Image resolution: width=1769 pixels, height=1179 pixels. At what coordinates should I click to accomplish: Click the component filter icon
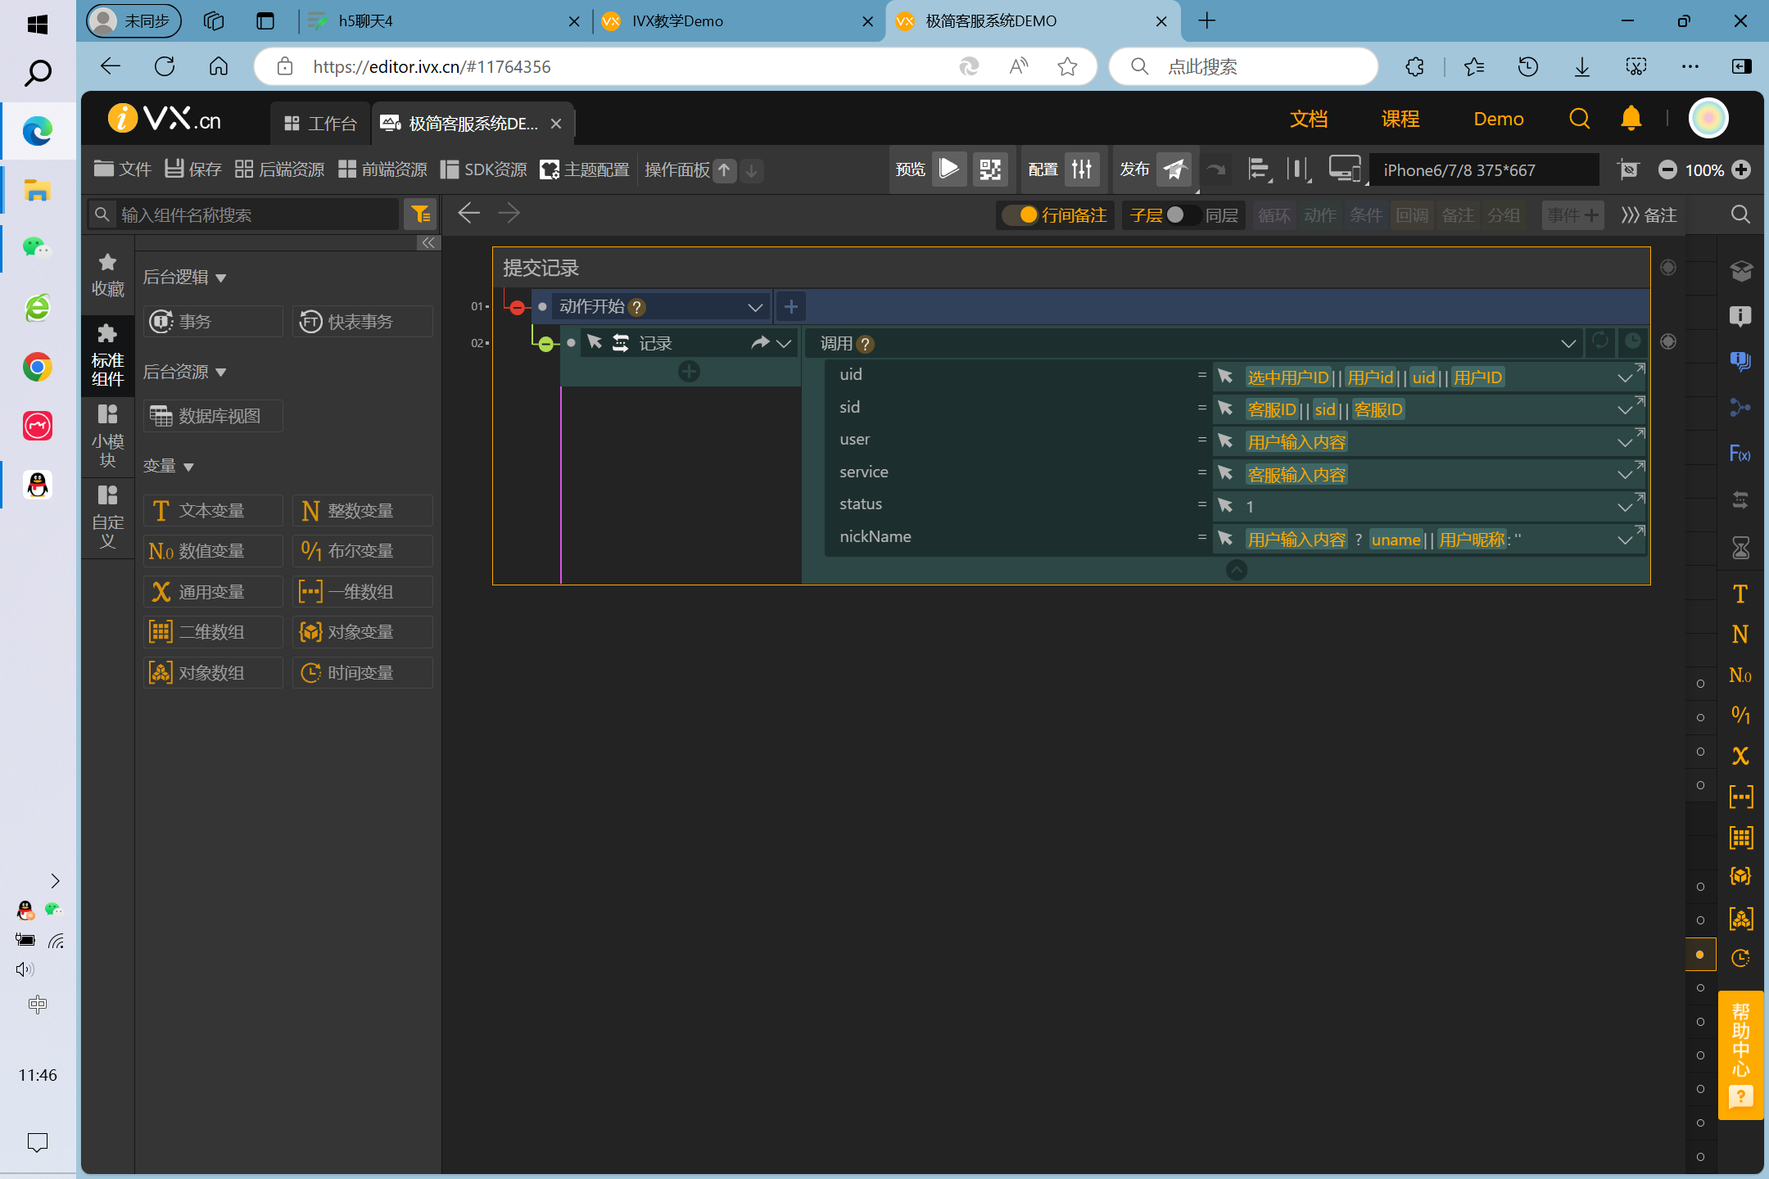(x=421, y=215)
